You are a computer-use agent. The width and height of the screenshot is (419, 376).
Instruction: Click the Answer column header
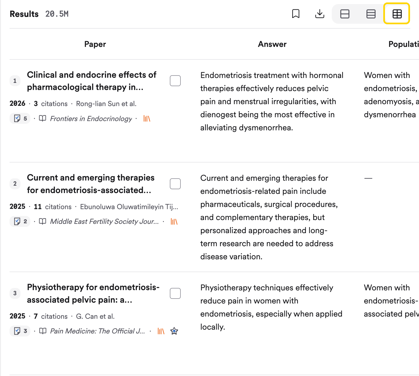click(272, 44)
